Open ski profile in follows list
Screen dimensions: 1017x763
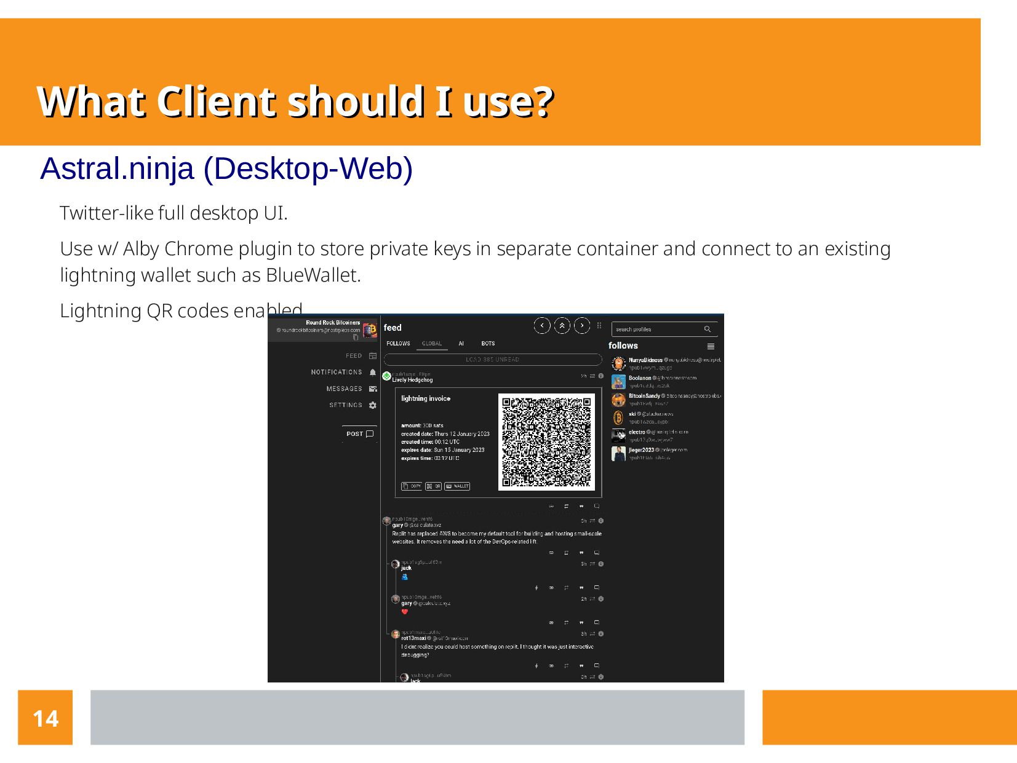(666, 418)
